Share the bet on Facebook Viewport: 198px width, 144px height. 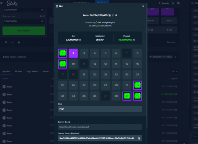113,15
